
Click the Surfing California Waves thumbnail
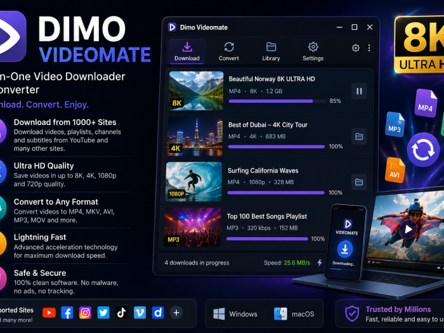(x=194, y=181)
